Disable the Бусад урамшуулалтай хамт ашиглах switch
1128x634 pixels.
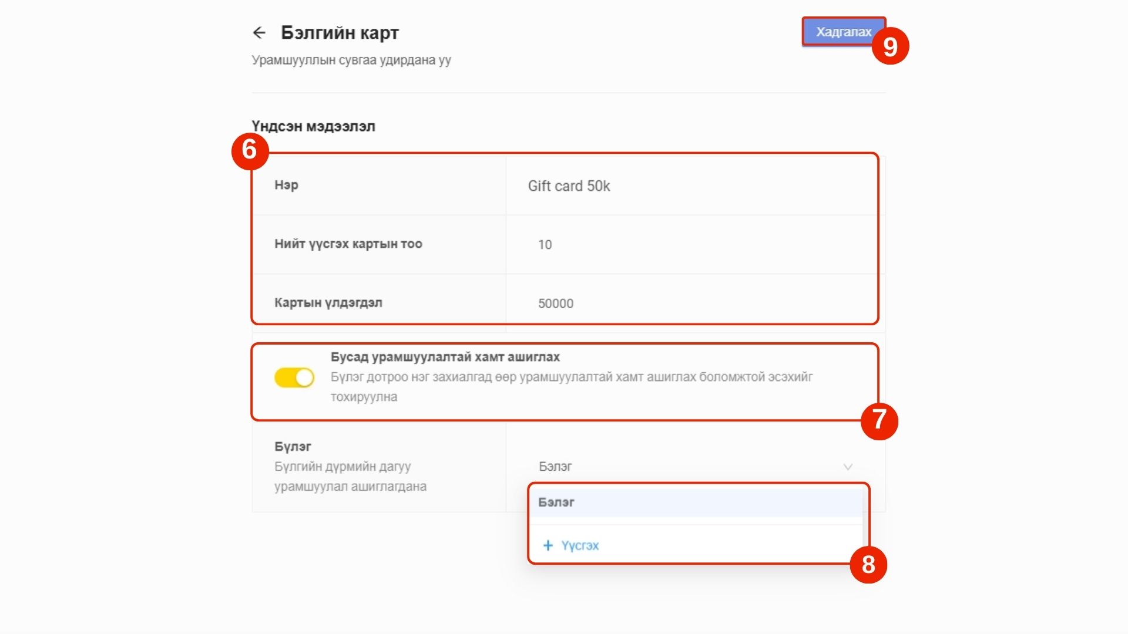294,377
